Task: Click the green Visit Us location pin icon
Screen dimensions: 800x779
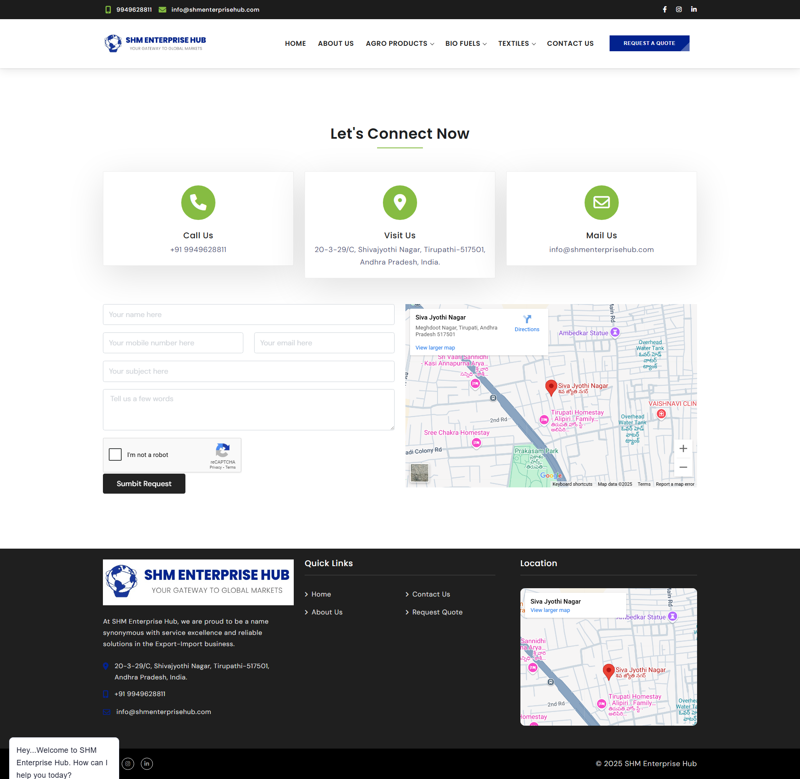Action: (400, 202)
